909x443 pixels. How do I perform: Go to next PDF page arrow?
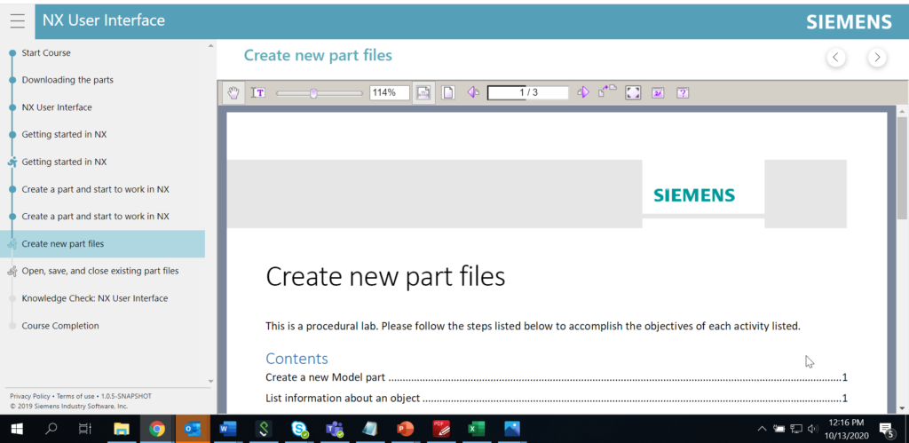pos(583,92)
